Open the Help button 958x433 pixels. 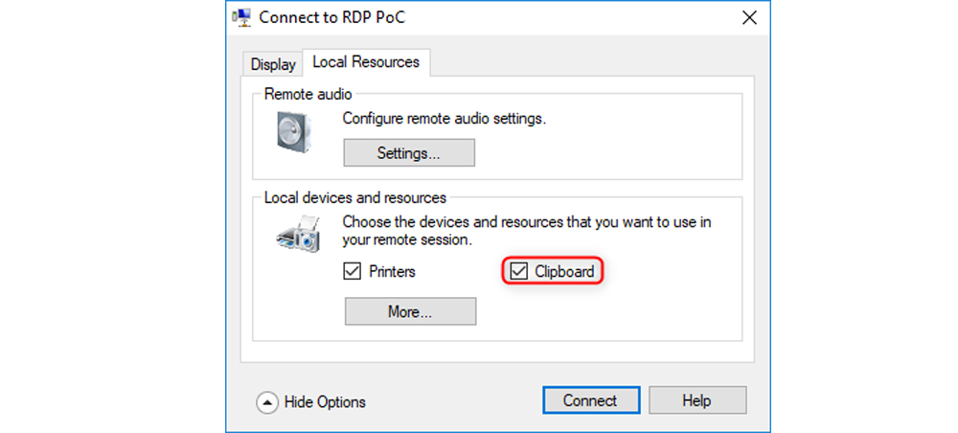[x=697, y=400]
